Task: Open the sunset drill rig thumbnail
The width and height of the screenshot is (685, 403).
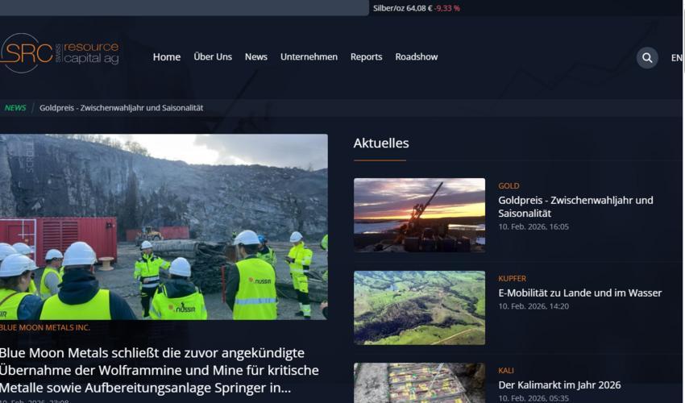Action: [x=419, y=214]
